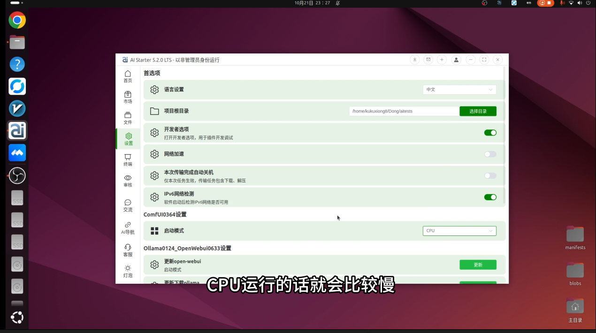Go to the 首页 home page
The width and height of the screenshot is (596, 333).
pos(128,76)
